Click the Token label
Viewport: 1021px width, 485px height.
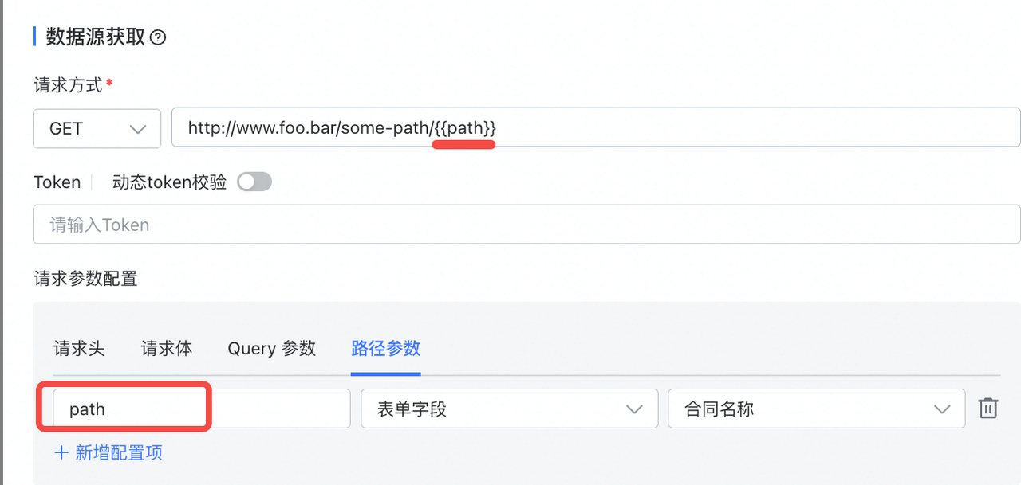(x=57, y=182)
